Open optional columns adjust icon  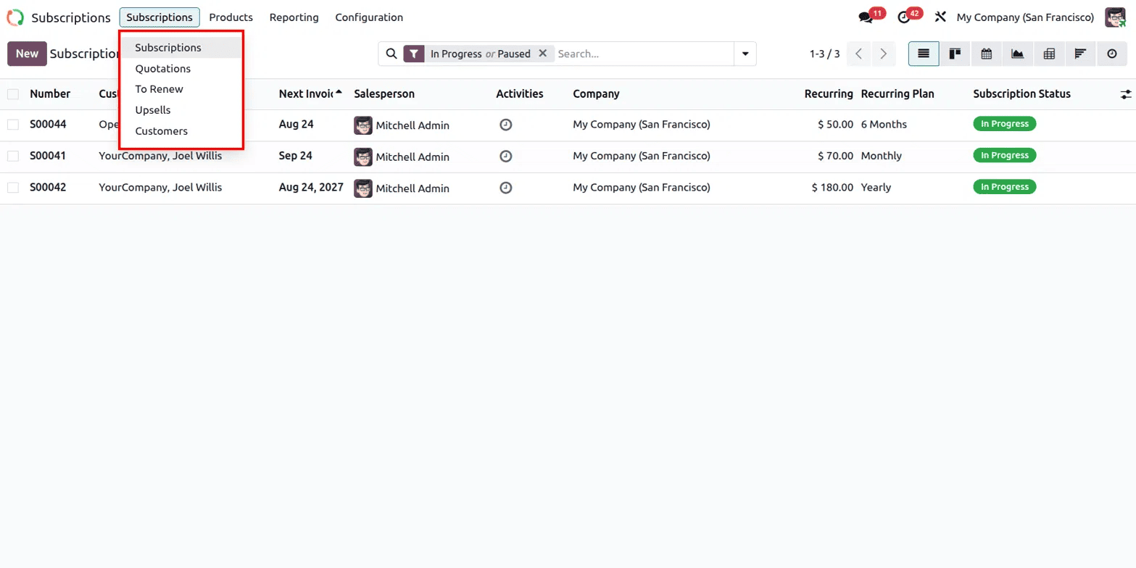coord(1125,94)
